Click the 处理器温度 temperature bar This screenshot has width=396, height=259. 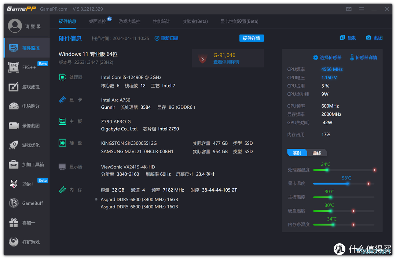pos(344,170)
